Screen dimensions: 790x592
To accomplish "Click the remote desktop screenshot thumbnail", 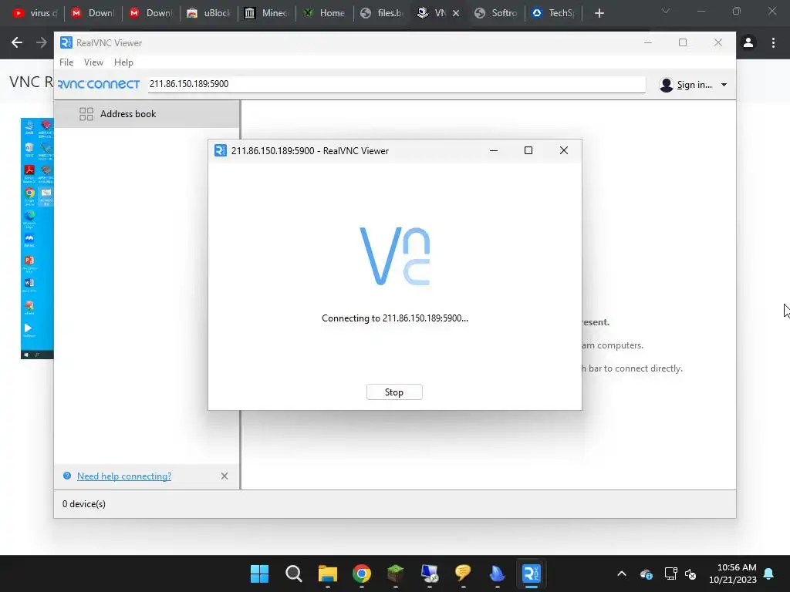I will coord(37,238).
